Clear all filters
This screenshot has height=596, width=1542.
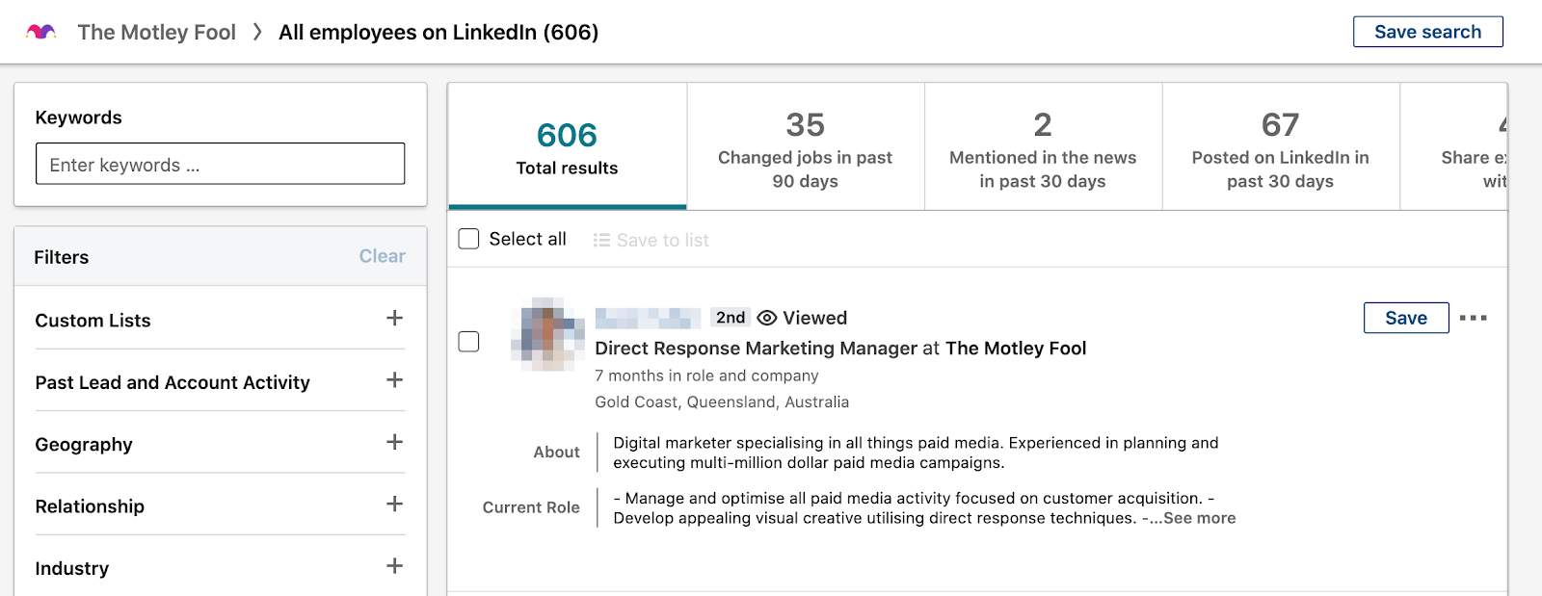coord(382,256)
